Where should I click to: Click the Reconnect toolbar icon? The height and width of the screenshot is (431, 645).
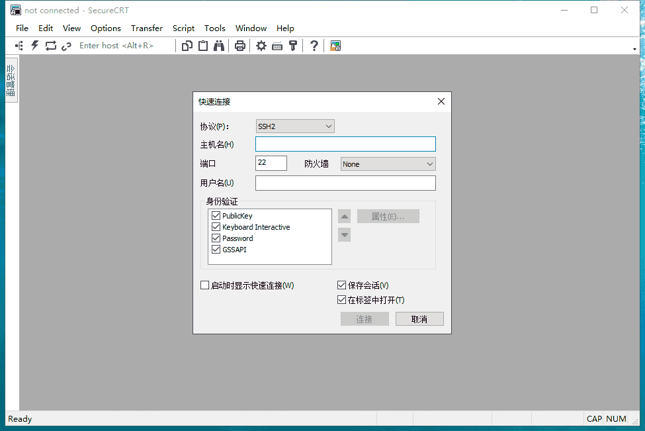tap(50, 45)
